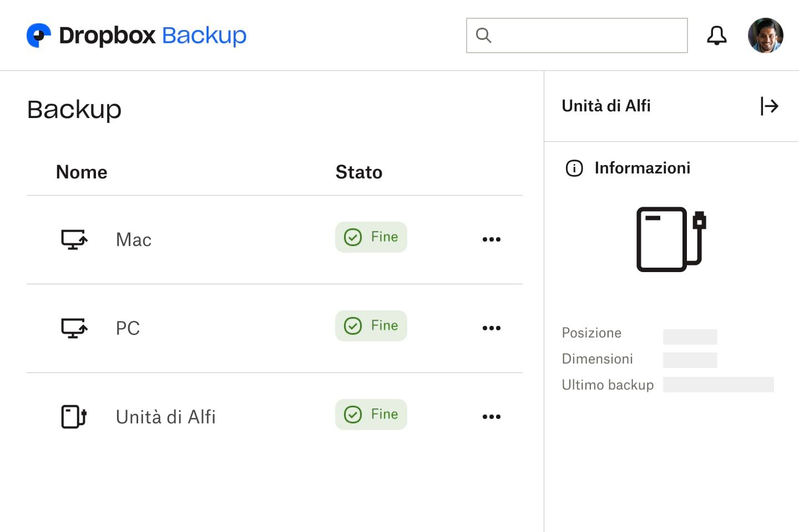Click the Ultimo backup label
Screen dimensions: 799x532
tap(608, 385)
